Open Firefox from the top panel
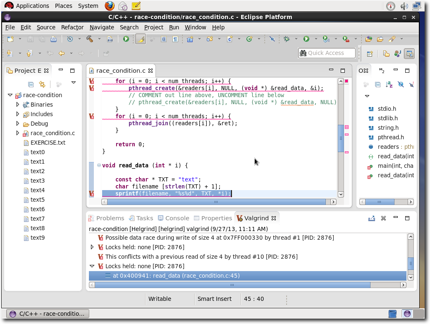This screenshot has width=430, height=324. click(x=109, y=6)
